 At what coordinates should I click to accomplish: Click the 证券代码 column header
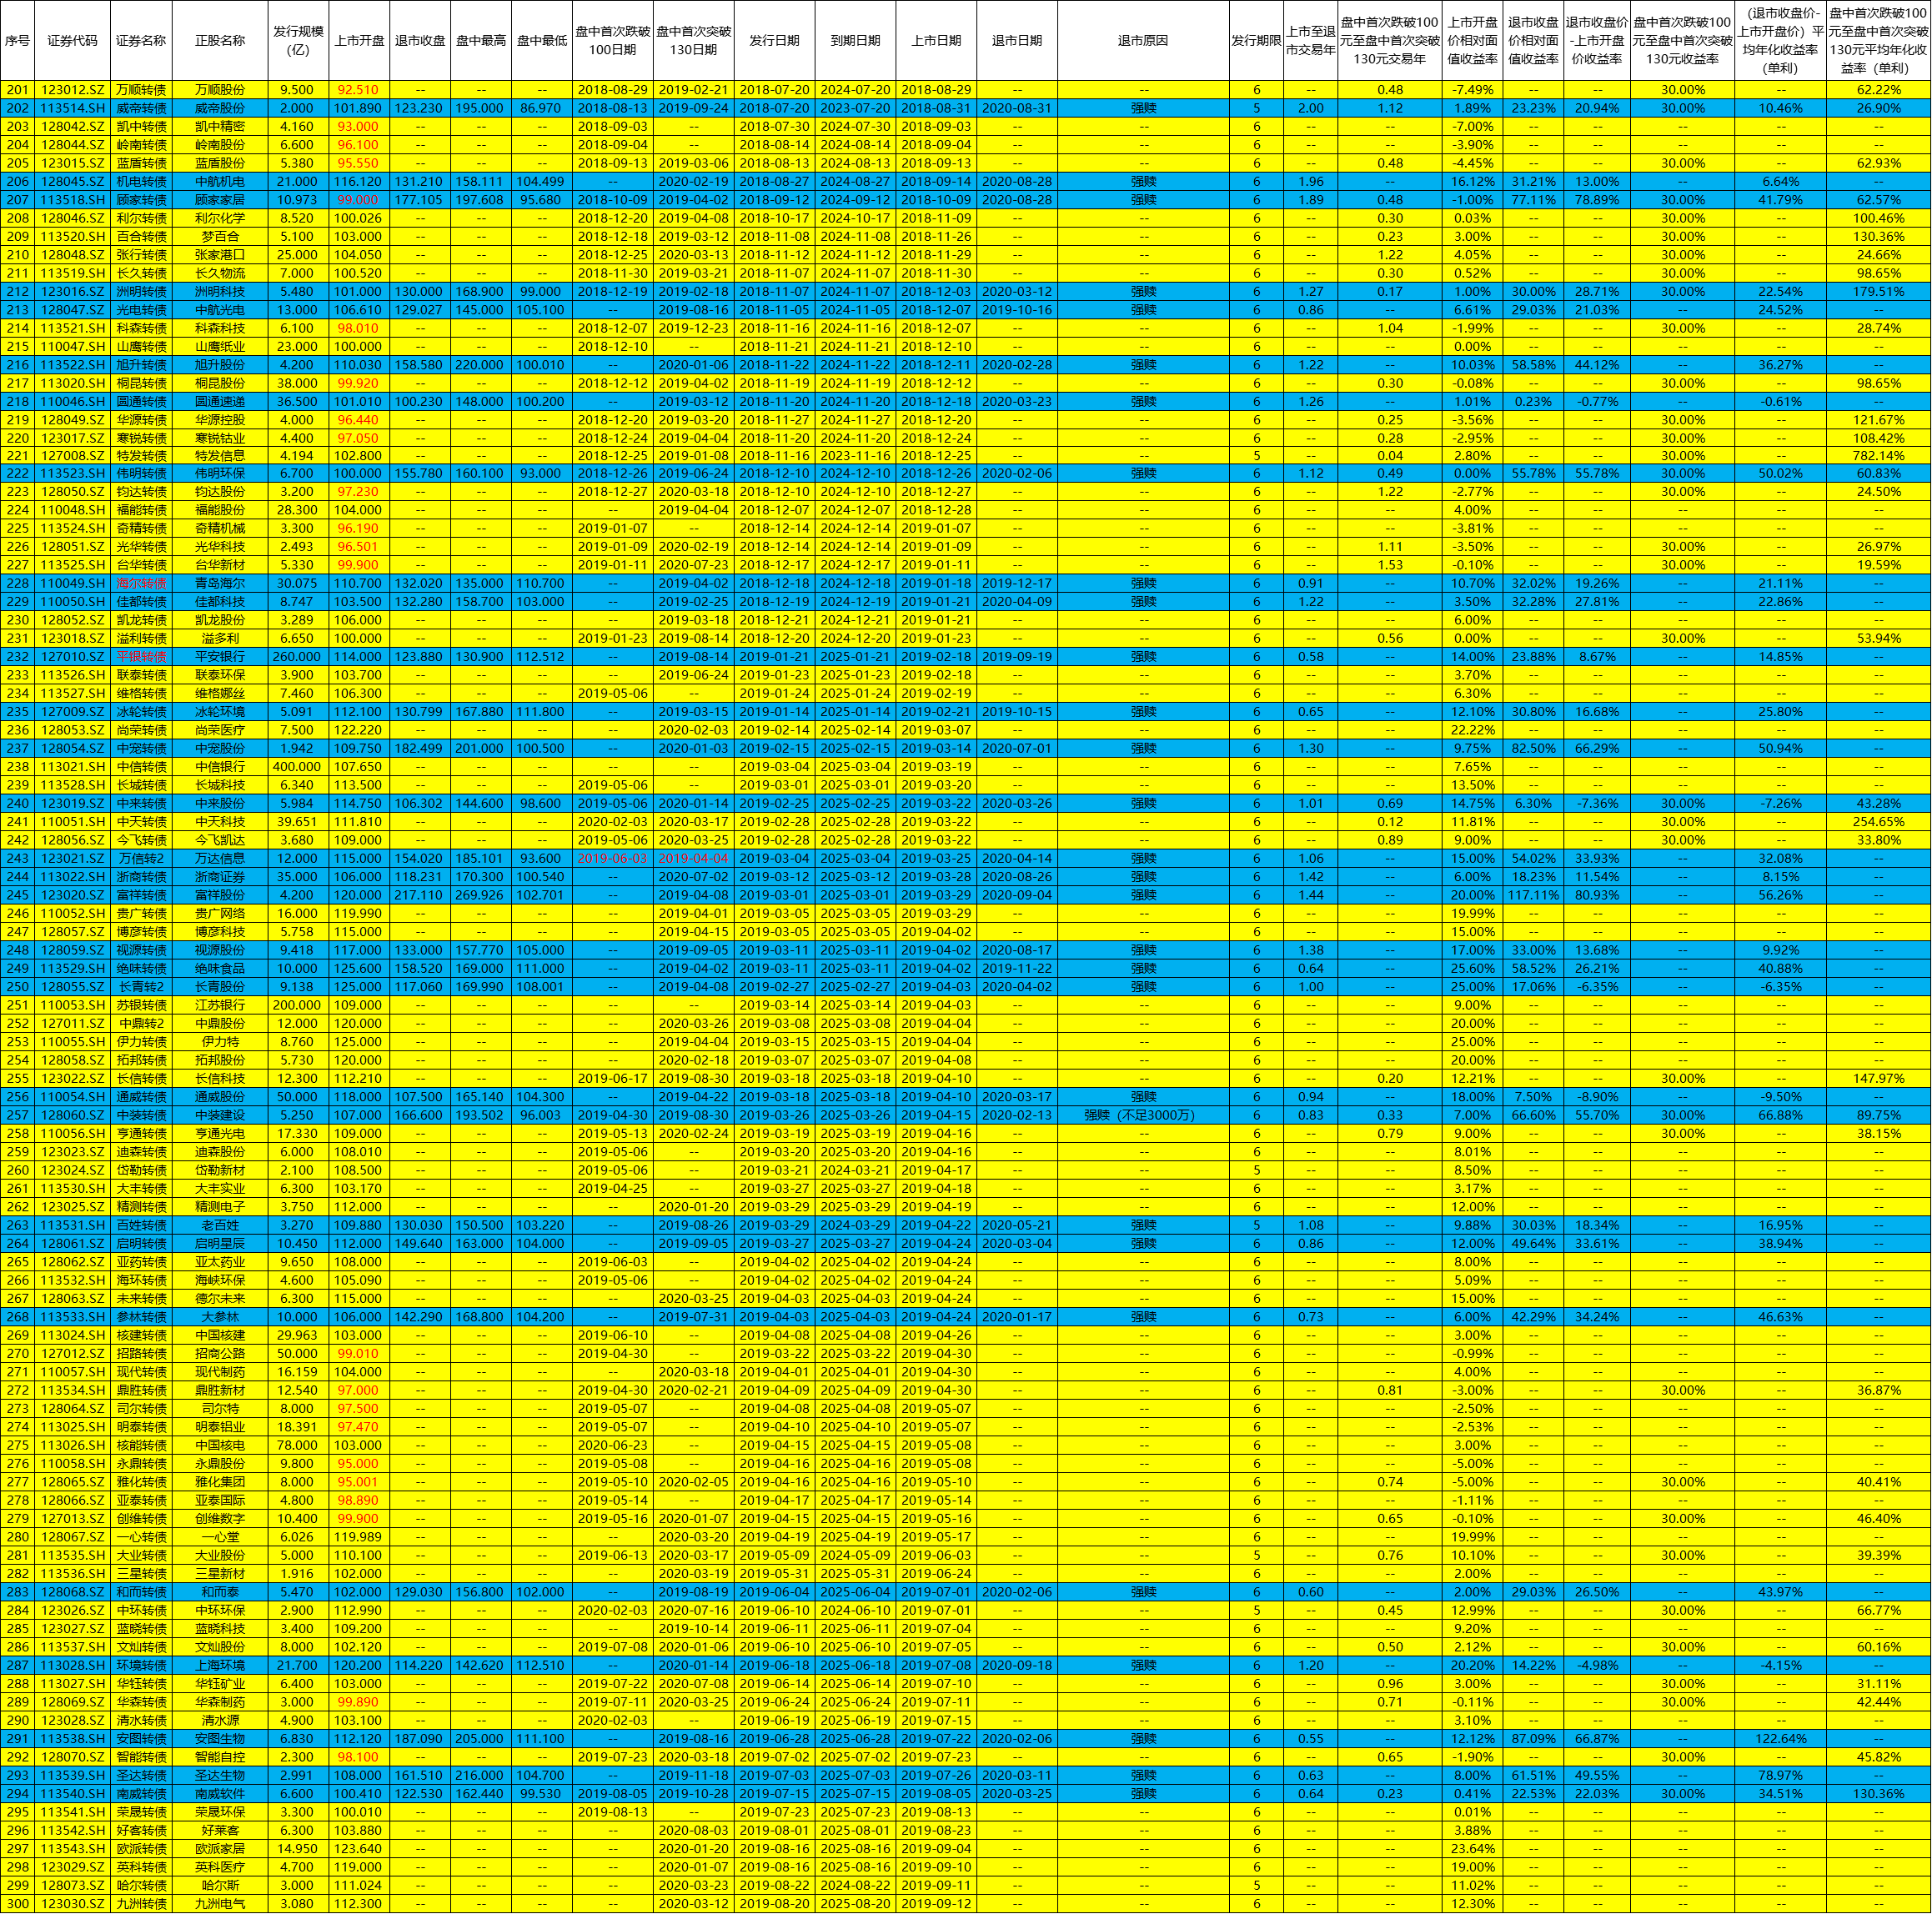[72, 41]
